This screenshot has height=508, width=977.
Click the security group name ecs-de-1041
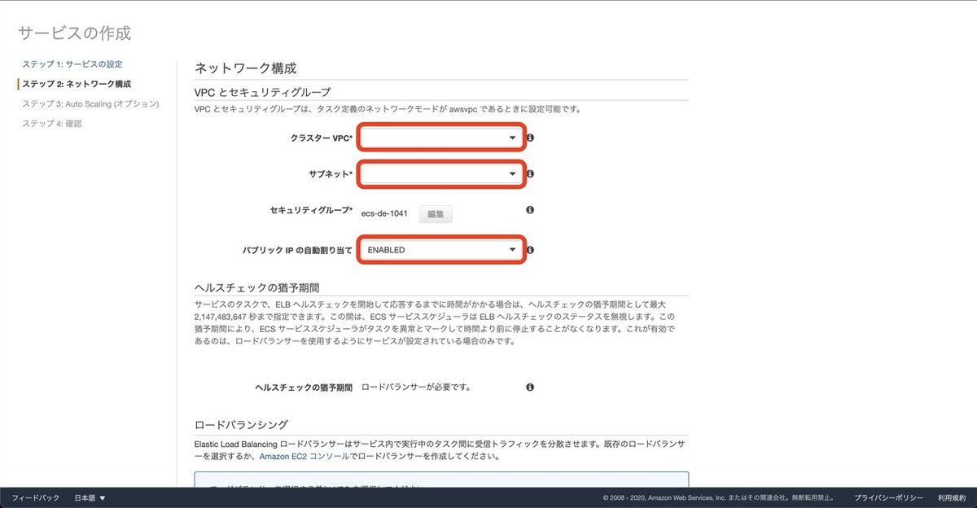(x=384, y=213)
